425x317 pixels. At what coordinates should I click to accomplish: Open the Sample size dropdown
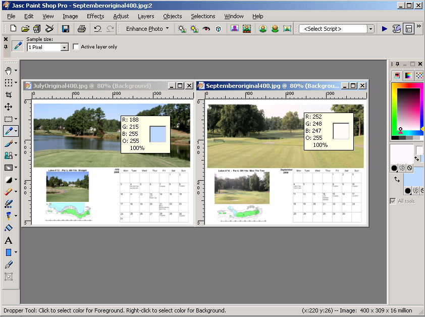pyautogui.click(x=64, y=47)
